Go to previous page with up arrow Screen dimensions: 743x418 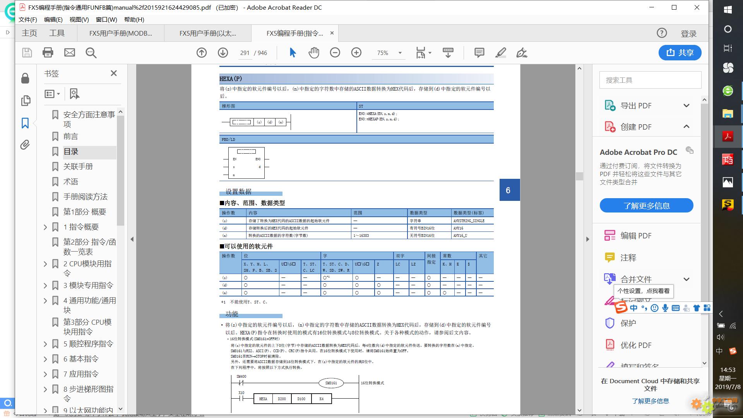click(x=201, y=53)
